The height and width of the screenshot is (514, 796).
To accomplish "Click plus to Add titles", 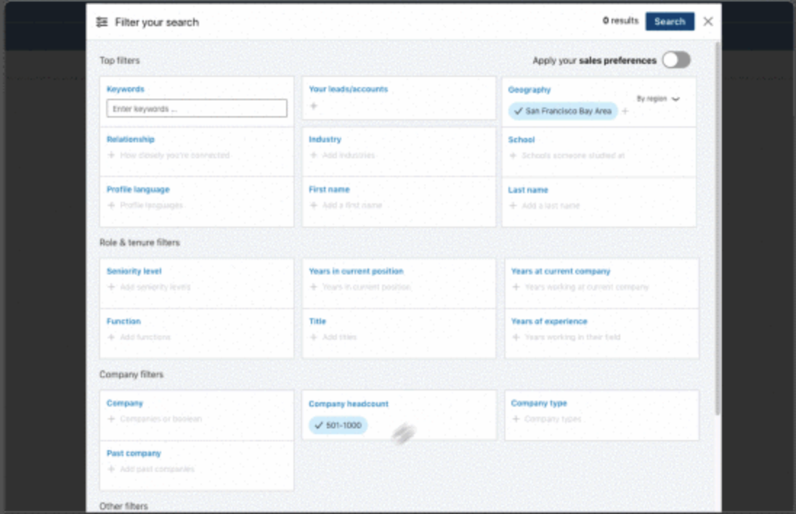I will (314, 337).
